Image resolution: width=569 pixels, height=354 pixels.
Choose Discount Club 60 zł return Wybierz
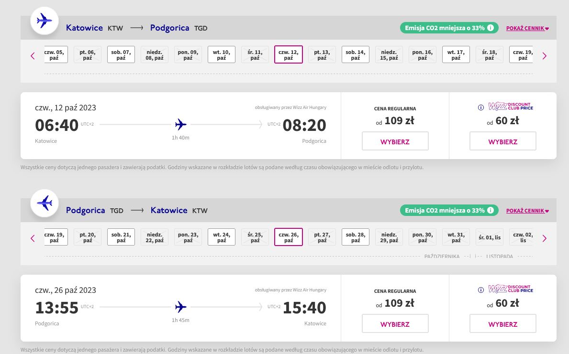pyautogui.click(x=503, y=324)
